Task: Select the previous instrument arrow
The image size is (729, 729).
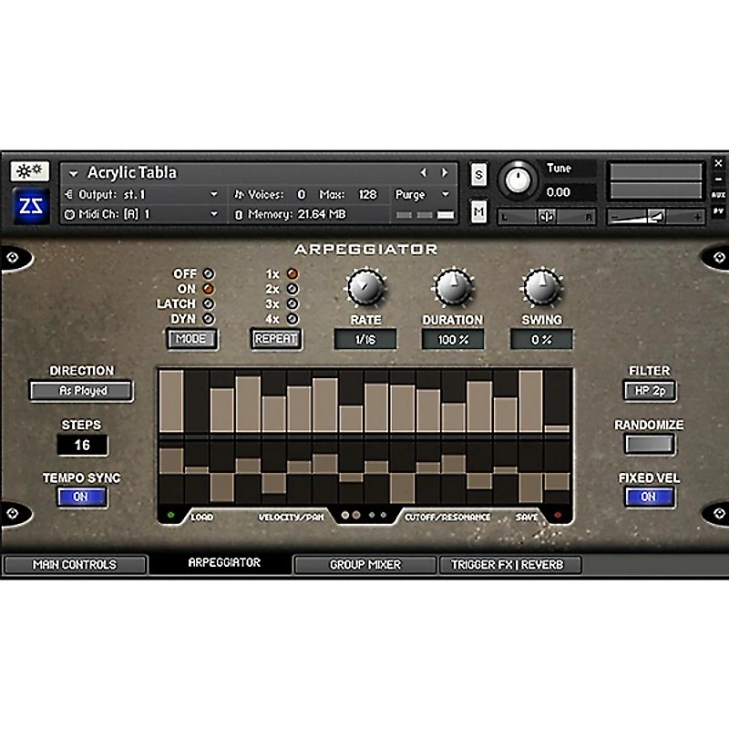Action: [x=423, y=172]
